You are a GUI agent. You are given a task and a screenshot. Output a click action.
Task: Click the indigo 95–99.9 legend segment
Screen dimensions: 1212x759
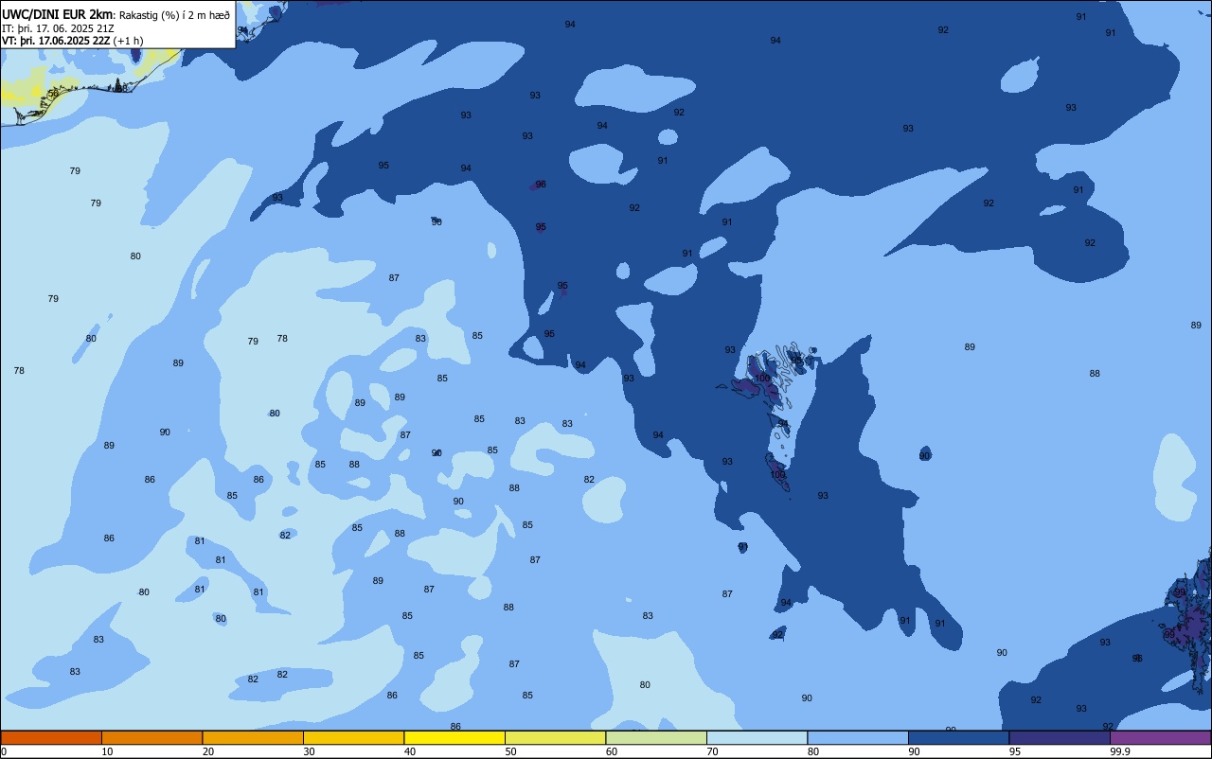point(1060,737)
